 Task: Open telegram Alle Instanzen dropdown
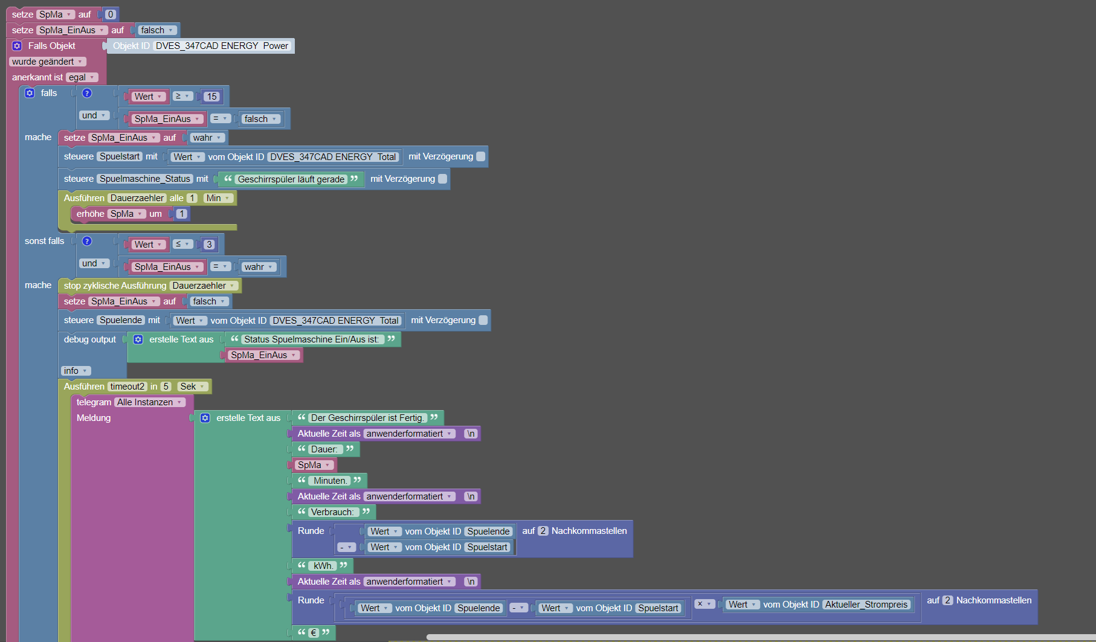point(150,402)
